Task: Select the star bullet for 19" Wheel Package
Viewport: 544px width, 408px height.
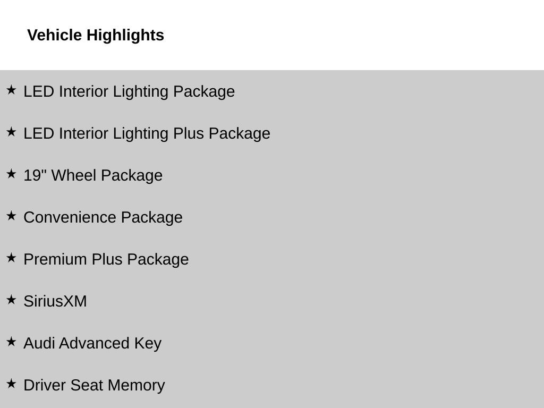Action: click(11, 174)
